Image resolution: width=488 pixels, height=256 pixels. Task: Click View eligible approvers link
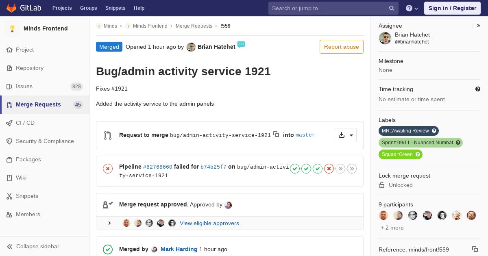(x=209, y=223)
